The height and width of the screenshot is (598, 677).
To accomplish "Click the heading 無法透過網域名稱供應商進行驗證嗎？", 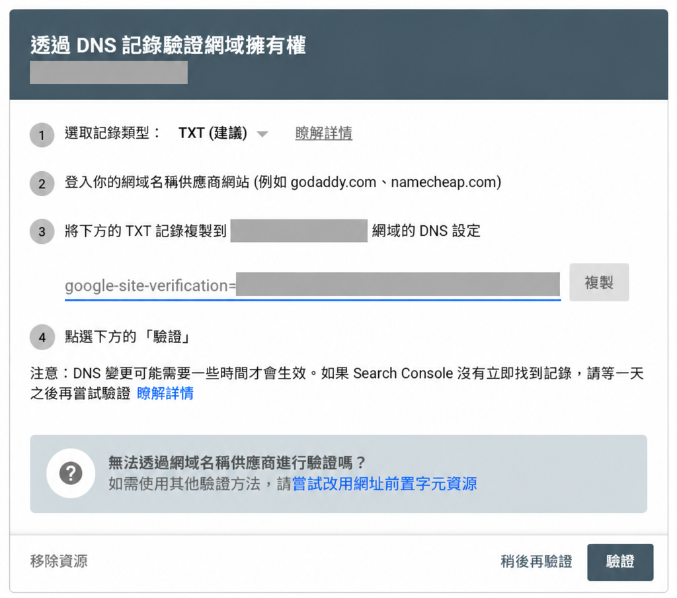I will tap(237, 463).
